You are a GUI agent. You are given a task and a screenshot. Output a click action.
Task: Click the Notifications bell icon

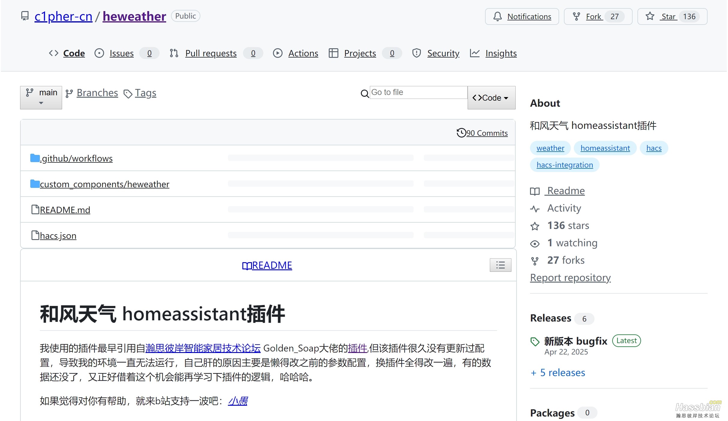(497, 16)
